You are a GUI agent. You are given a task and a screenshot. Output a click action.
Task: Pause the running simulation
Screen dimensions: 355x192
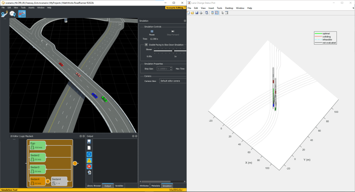coord(152,32)
